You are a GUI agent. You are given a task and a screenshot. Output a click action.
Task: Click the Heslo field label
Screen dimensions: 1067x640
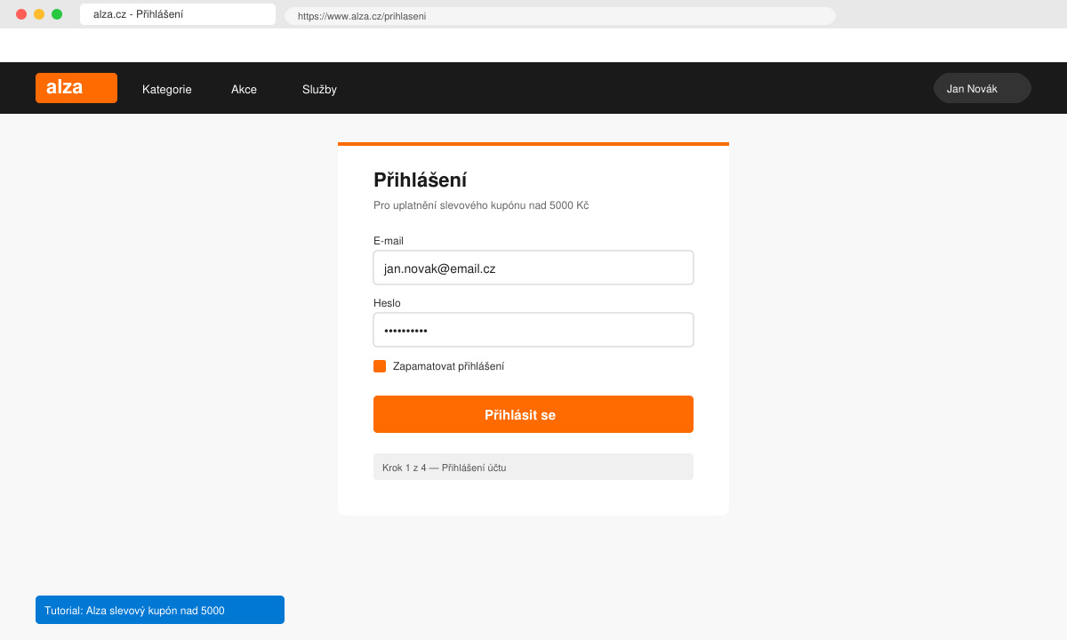[387, 303]
